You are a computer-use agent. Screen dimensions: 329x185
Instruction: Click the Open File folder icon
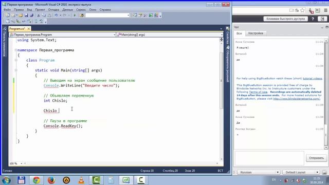21,15
